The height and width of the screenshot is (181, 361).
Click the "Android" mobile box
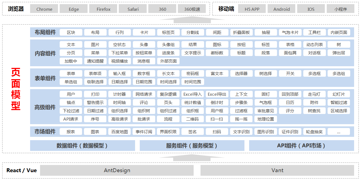click(281, 9)
